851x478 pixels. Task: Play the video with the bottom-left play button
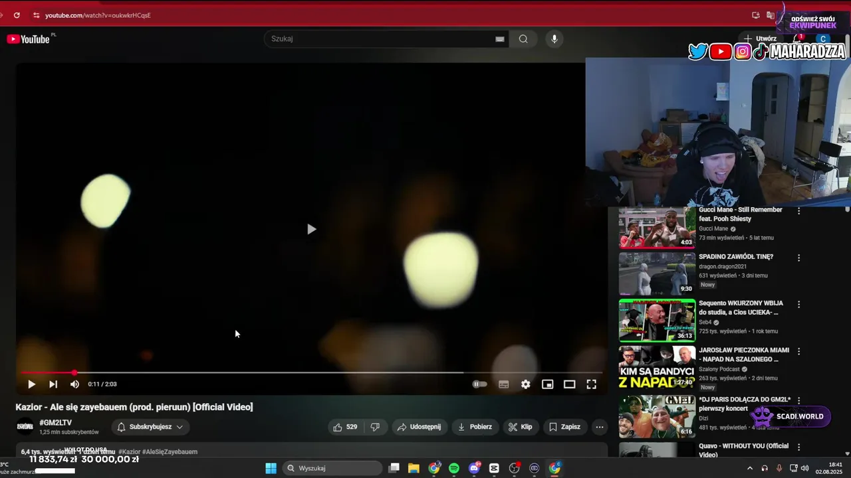pos(31,384)
